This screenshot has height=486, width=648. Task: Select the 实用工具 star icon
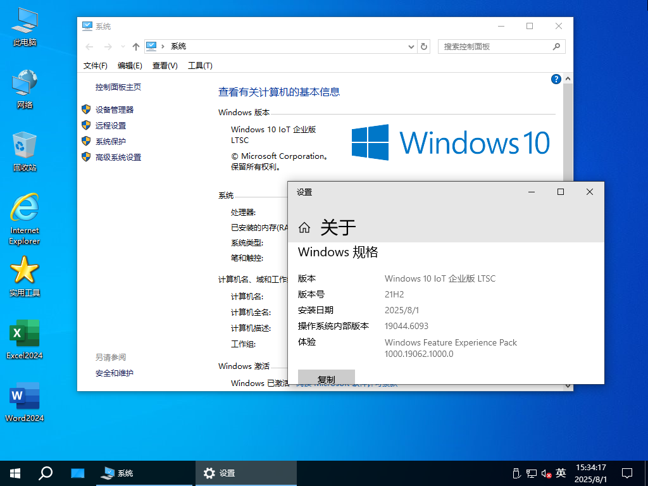[25, 277]
